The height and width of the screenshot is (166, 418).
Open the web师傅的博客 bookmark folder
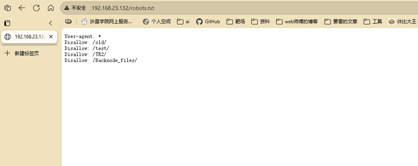click(x=297, y=22)
